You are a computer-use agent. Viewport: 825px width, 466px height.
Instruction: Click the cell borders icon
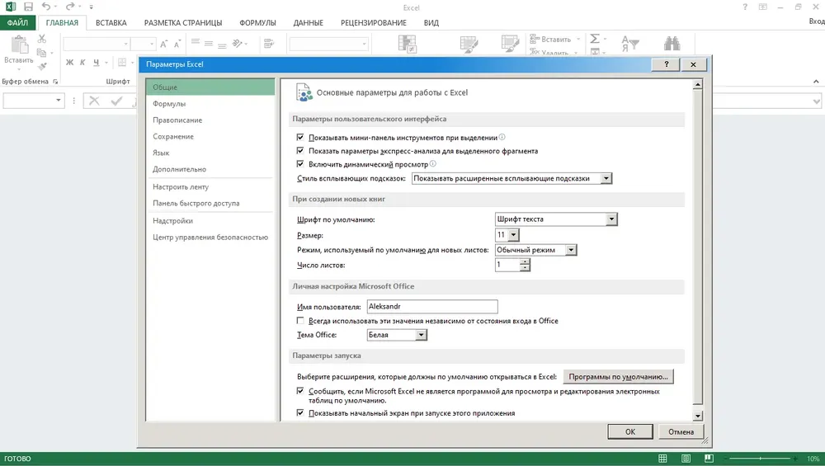pos(122,63)
